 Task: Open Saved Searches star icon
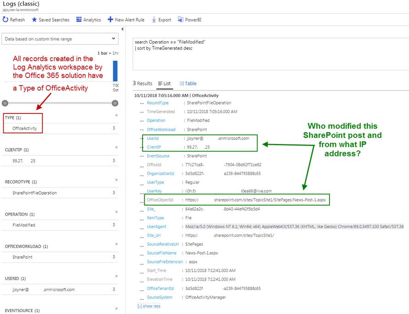[34, 20]
